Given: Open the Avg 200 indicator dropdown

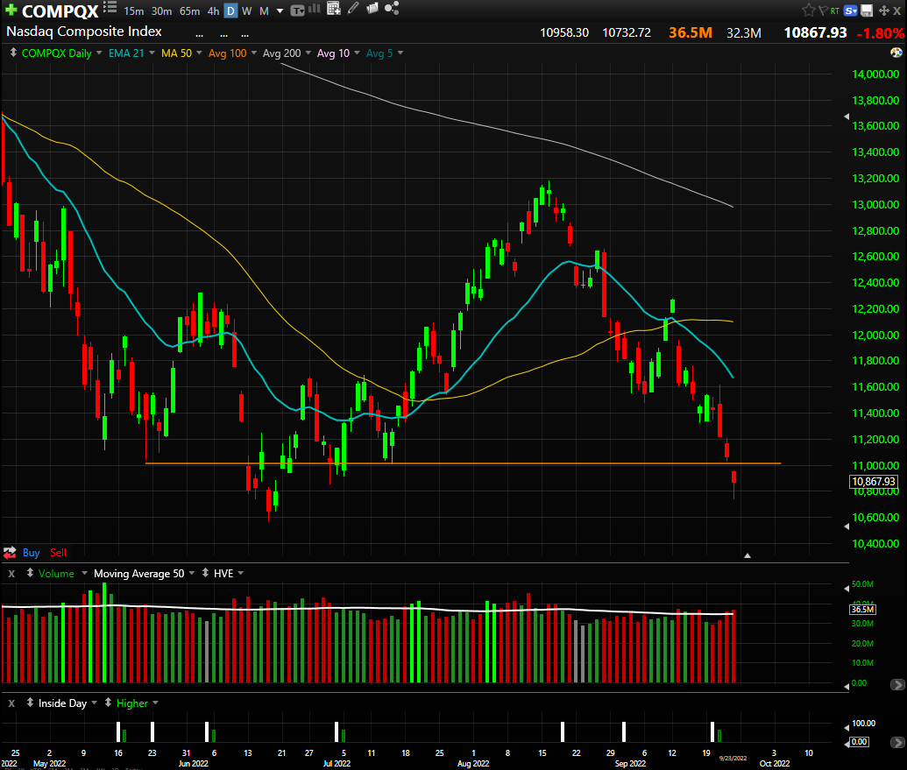Looking at the screenshot, I should coord(308,53).
